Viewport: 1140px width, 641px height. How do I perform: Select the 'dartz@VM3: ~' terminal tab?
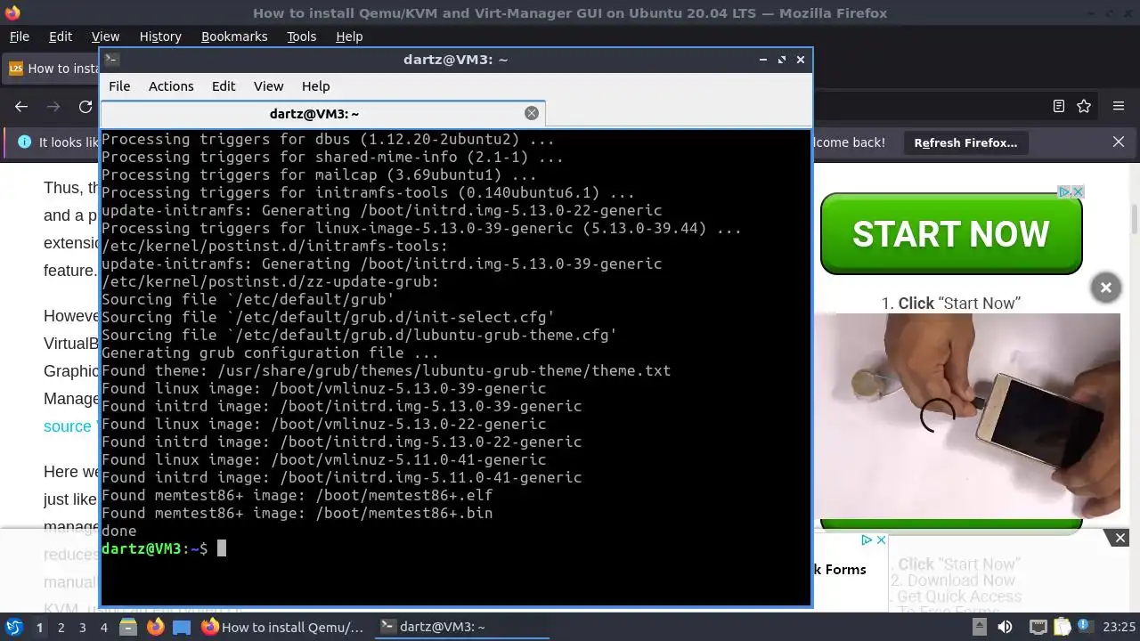[313, 114]
